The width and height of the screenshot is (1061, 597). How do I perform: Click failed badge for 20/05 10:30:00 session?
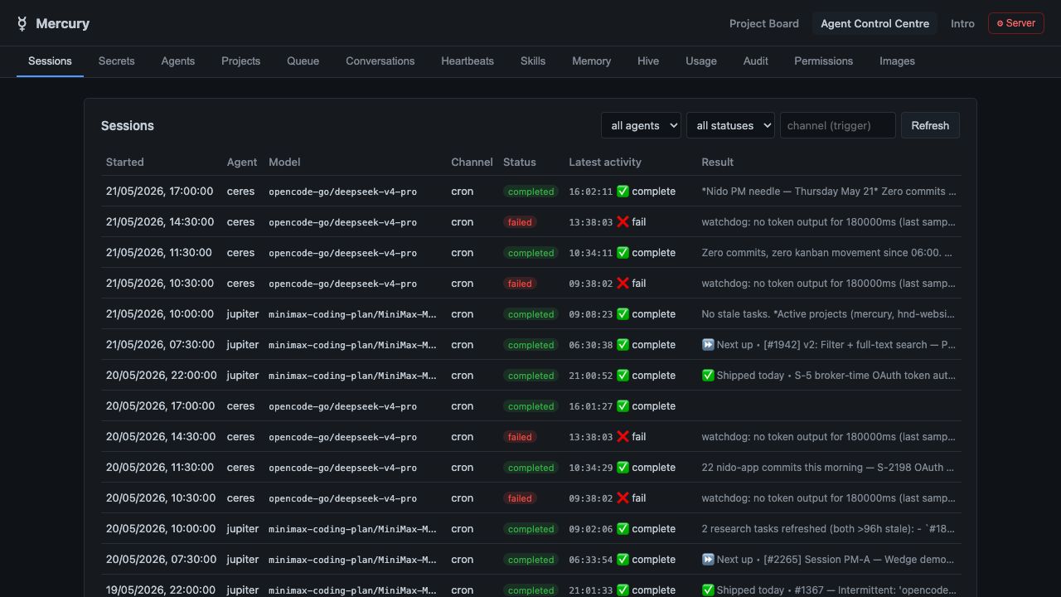tap(520, 498)
